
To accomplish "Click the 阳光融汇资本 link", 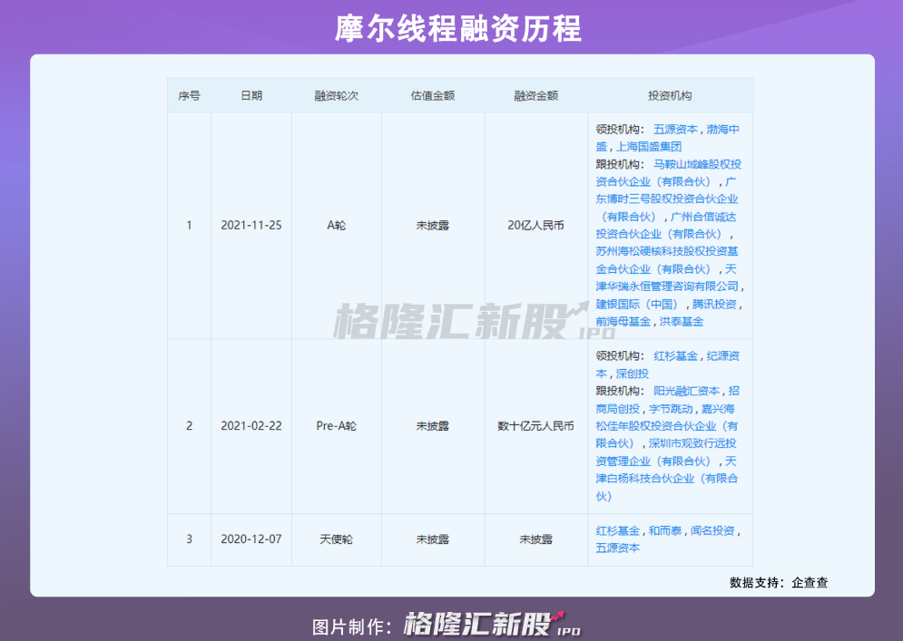I will tap(686, 392).
